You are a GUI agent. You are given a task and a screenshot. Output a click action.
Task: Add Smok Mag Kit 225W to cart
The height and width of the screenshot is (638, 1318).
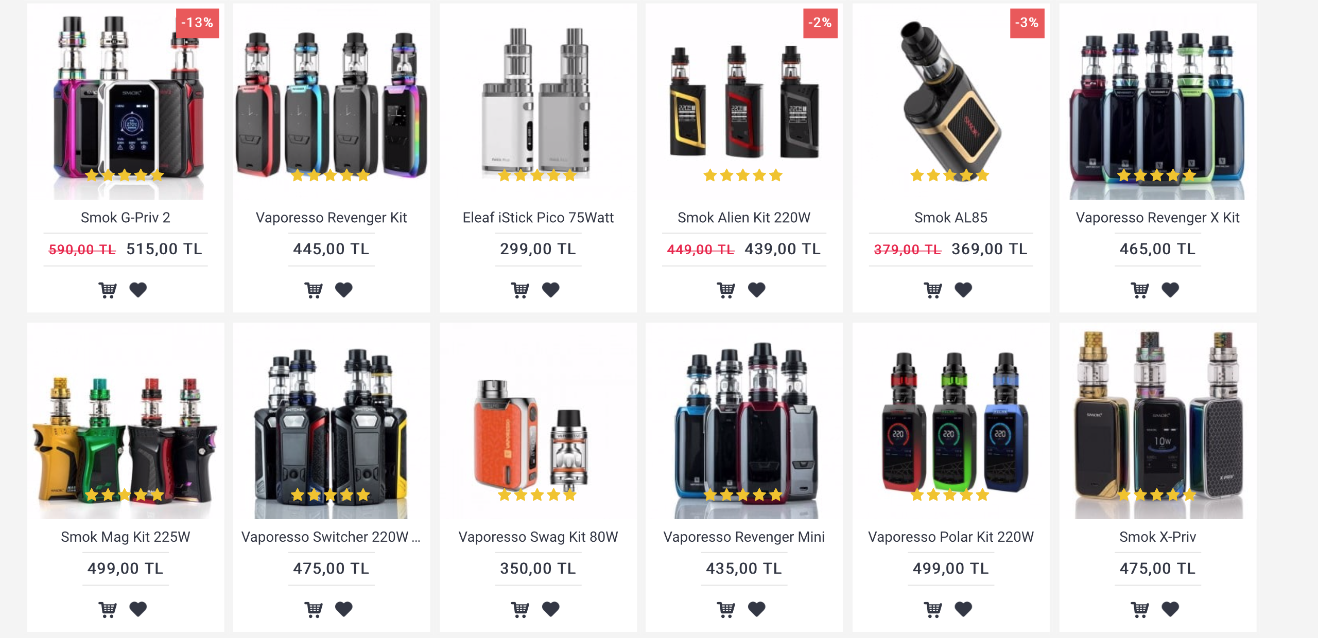coord(108,610)
